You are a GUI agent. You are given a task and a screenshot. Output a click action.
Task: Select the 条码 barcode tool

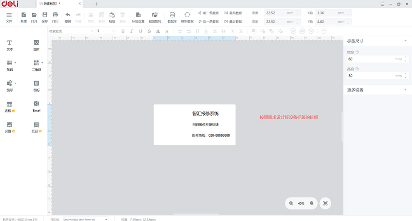pyautogui.click(x=9, y=65)
